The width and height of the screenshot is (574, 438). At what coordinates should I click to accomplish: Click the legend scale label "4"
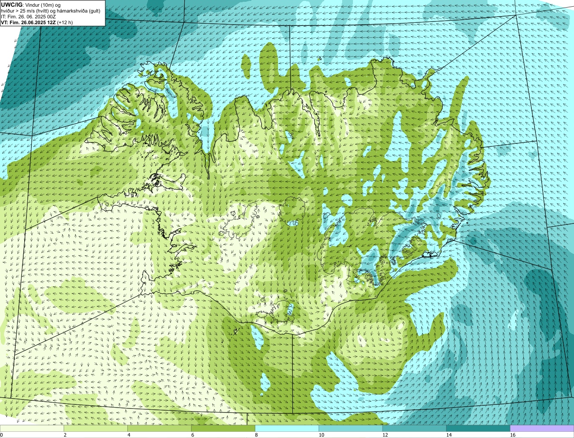[129, 435]
